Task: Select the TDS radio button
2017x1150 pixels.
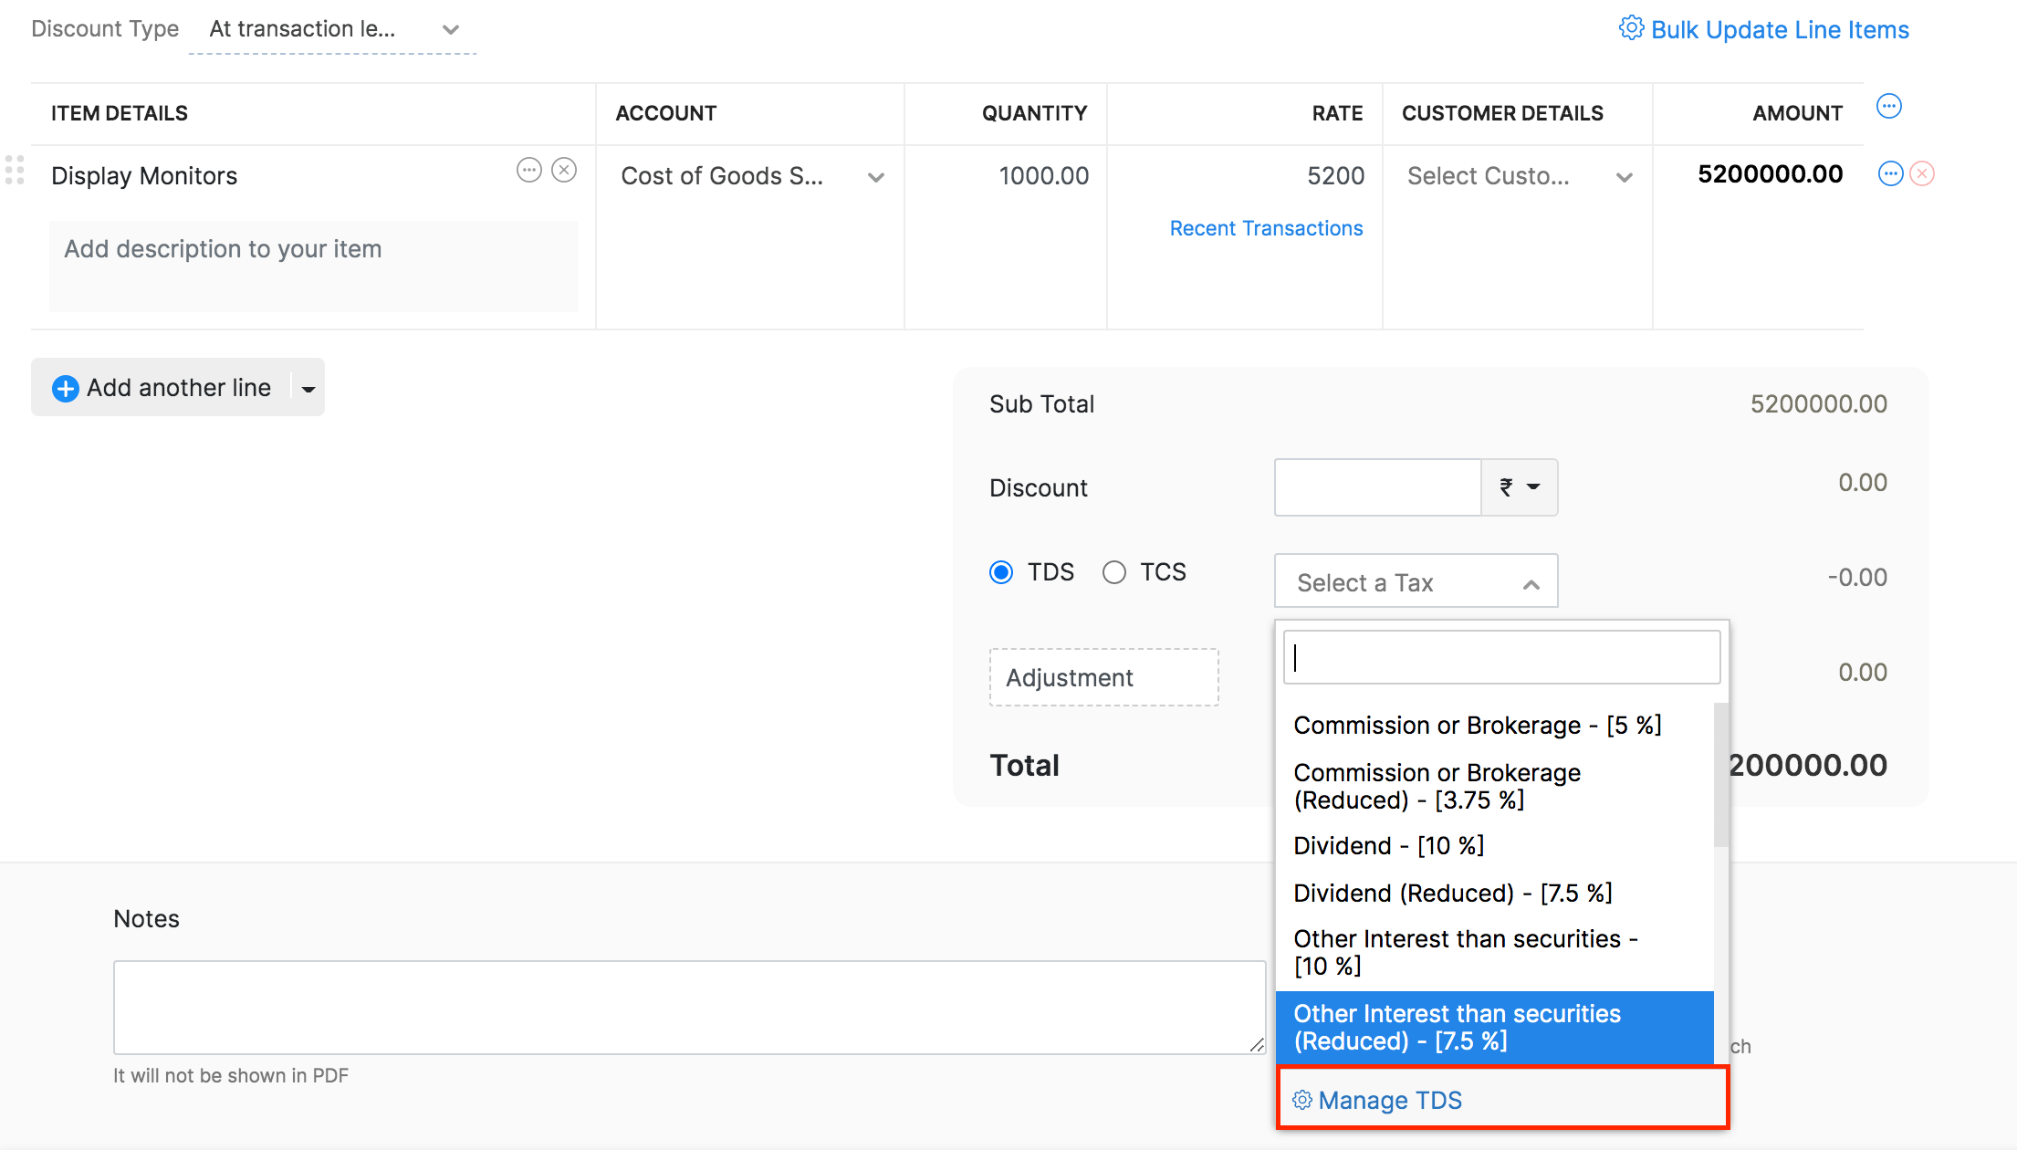Action: pyautogui.click(x=1000, y=571)
